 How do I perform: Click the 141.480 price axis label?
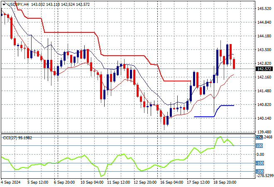[264, 91]
